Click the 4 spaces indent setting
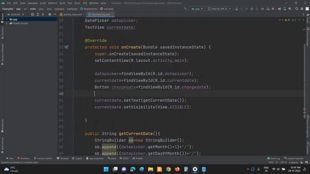 click(294, 162)
